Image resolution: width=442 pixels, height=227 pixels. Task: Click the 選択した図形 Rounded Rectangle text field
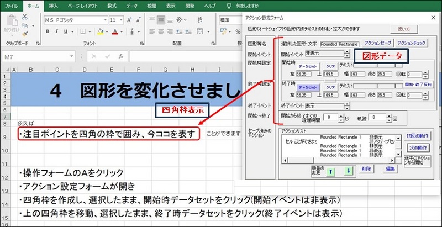coord(339,44)
